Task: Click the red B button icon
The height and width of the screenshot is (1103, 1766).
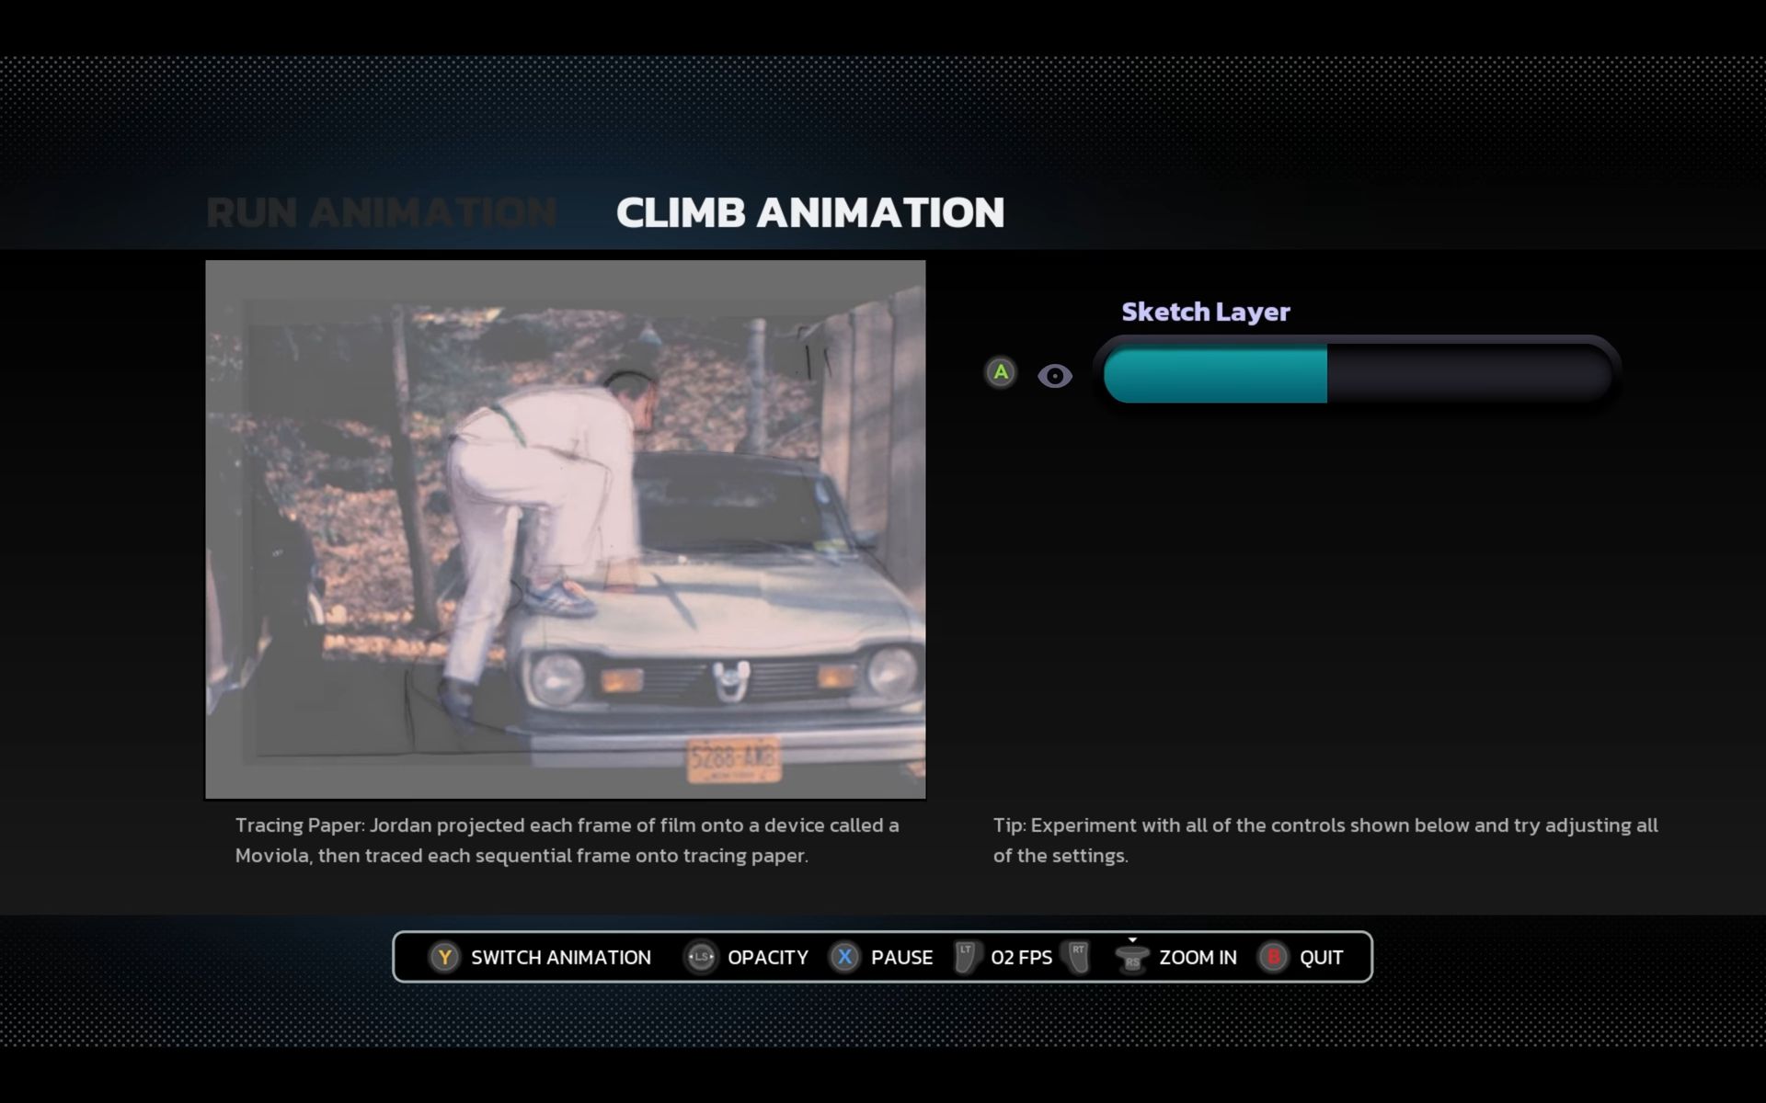Action: (1274, 957)
